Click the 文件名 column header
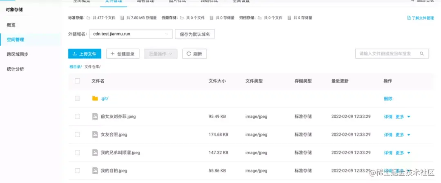Viewport: 441px width, 183px height. pos(98,81)
